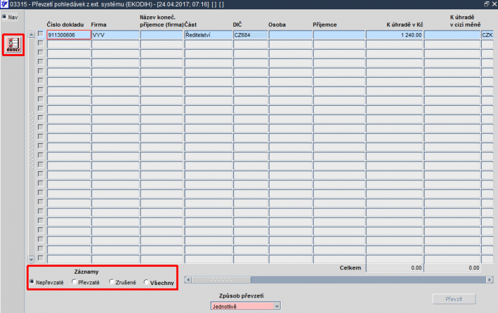
Task: Click the Číslo dokladu column header
Action: click(x=65, y=25)
